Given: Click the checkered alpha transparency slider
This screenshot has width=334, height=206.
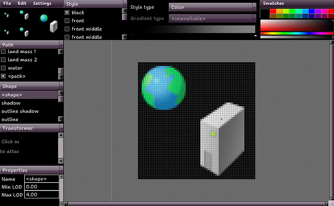Looking at the screenshot, I should click(x=297, y=37).
